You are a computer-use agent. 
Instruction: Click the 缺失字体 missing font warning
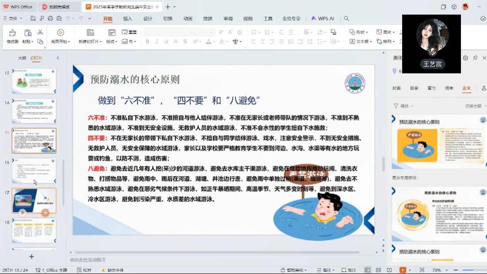[112, 270]
